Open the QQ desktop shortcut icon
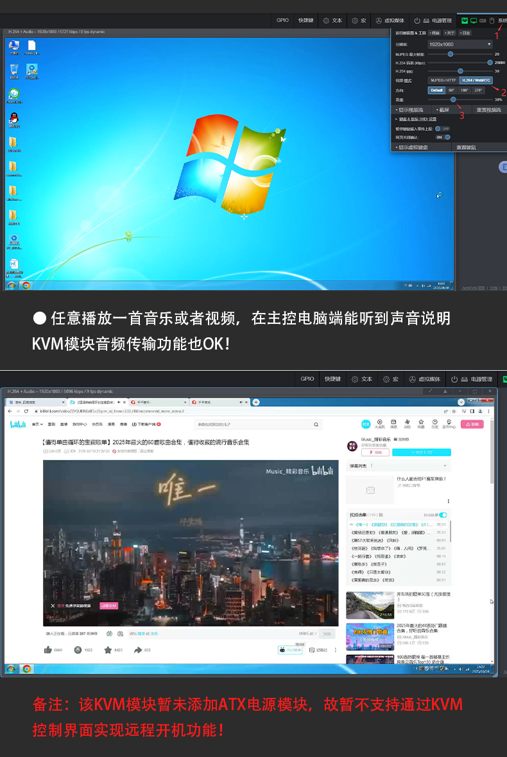Screen dimensions: 507x757 13,118
